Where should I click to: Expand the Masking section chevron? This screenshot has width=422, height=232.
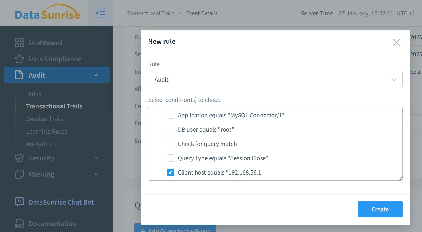(x=96, y=174)
